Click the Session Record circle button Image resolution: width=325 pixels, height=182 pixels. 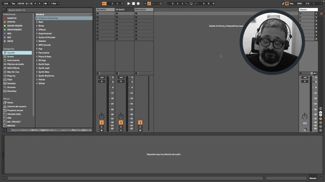click(160, 4)
